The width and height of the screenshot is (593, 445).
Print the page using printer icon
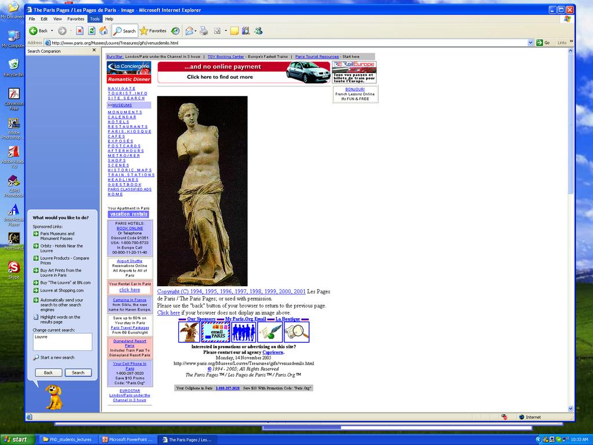pyautogui.click(x=204, y=31)
